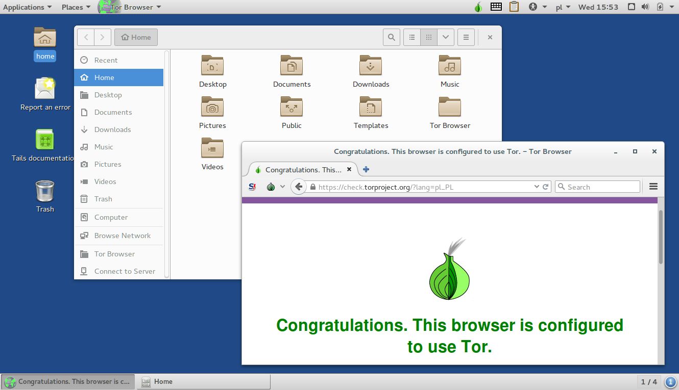Switch Files to list view

[412, 37]
